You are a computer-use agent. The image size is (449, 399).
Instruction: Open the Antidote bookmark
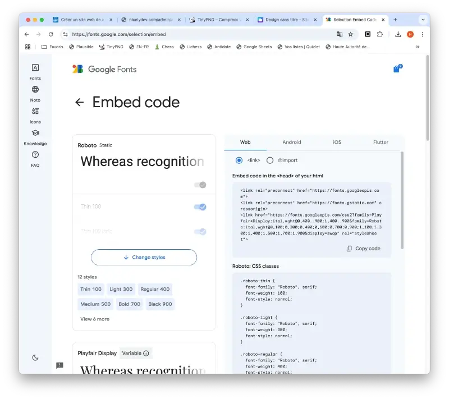219,47
